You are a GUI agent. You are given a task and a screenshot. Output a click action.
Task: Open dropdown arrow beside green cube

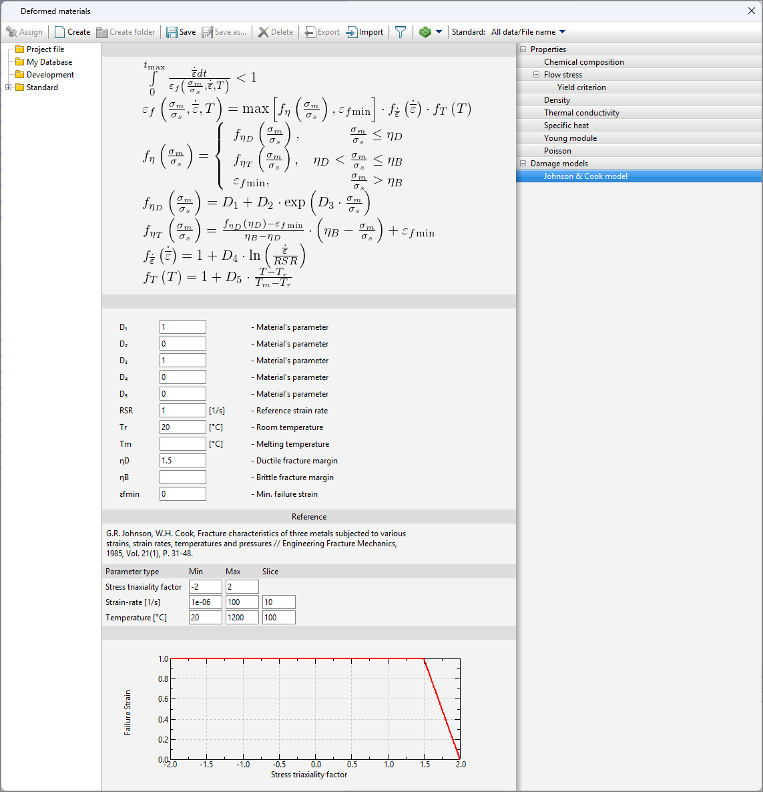[x=439, y=32]
